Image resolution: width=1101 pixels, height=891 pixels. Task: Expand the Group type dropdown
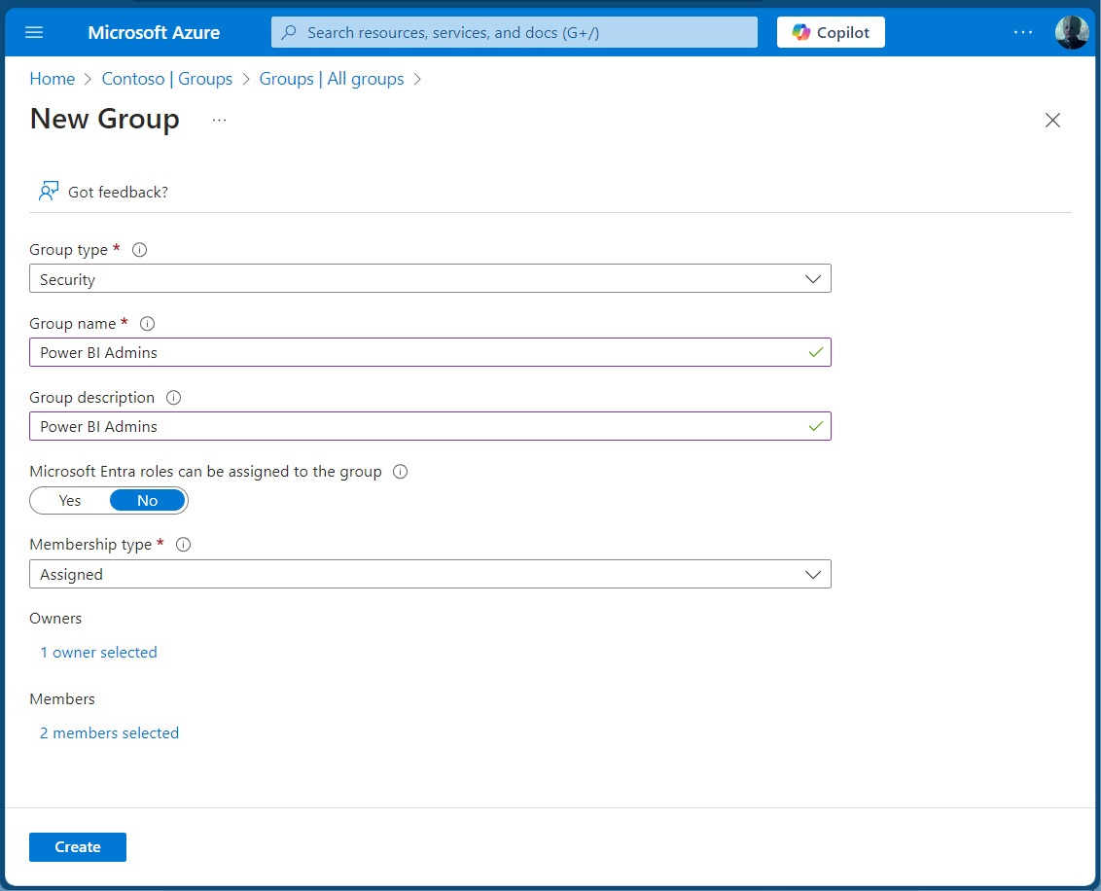430,279
